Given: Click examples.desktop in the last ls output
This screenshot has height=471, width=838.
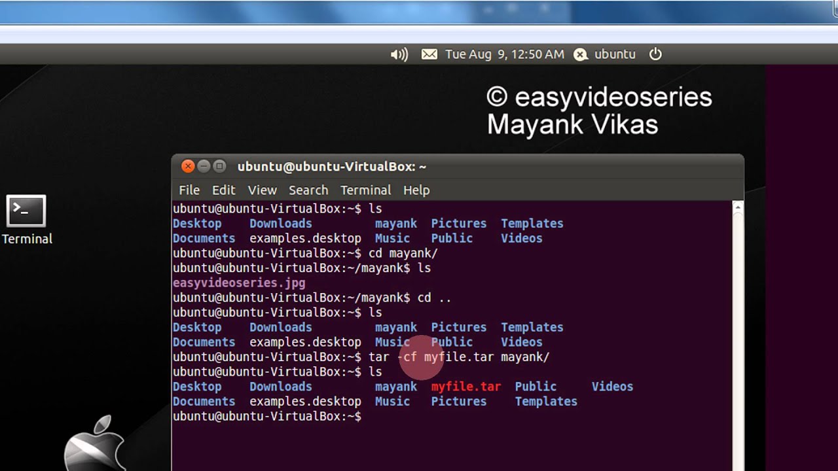Looking at the screenshot, I should (x=305, y=402).
